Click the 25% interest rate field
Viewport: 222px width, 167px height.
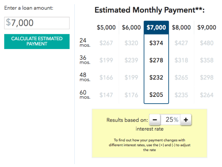click(171, 120)
